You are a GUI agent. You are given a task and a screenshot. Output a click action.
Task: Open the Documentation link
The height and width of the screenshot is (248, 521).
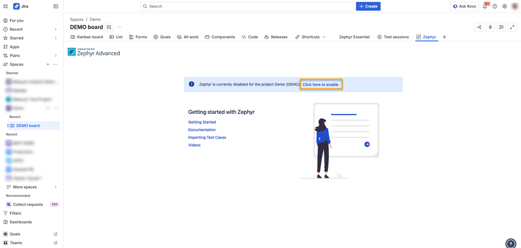click(x=202, y=130)
